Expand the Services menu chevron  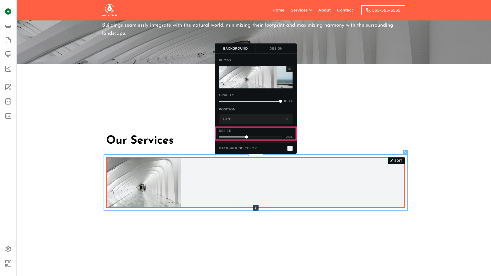pos(311,10)
